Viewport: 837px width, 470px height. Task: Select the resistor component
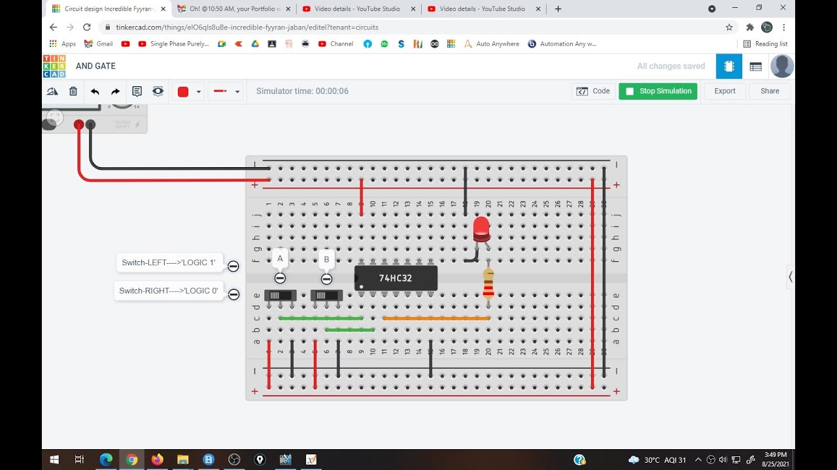pyautogui.click(x=488, y=283)
